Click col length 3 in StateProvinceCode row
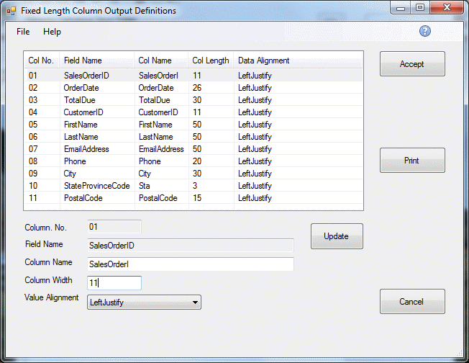This screenshot has height=363, width=469. [195, 186]
